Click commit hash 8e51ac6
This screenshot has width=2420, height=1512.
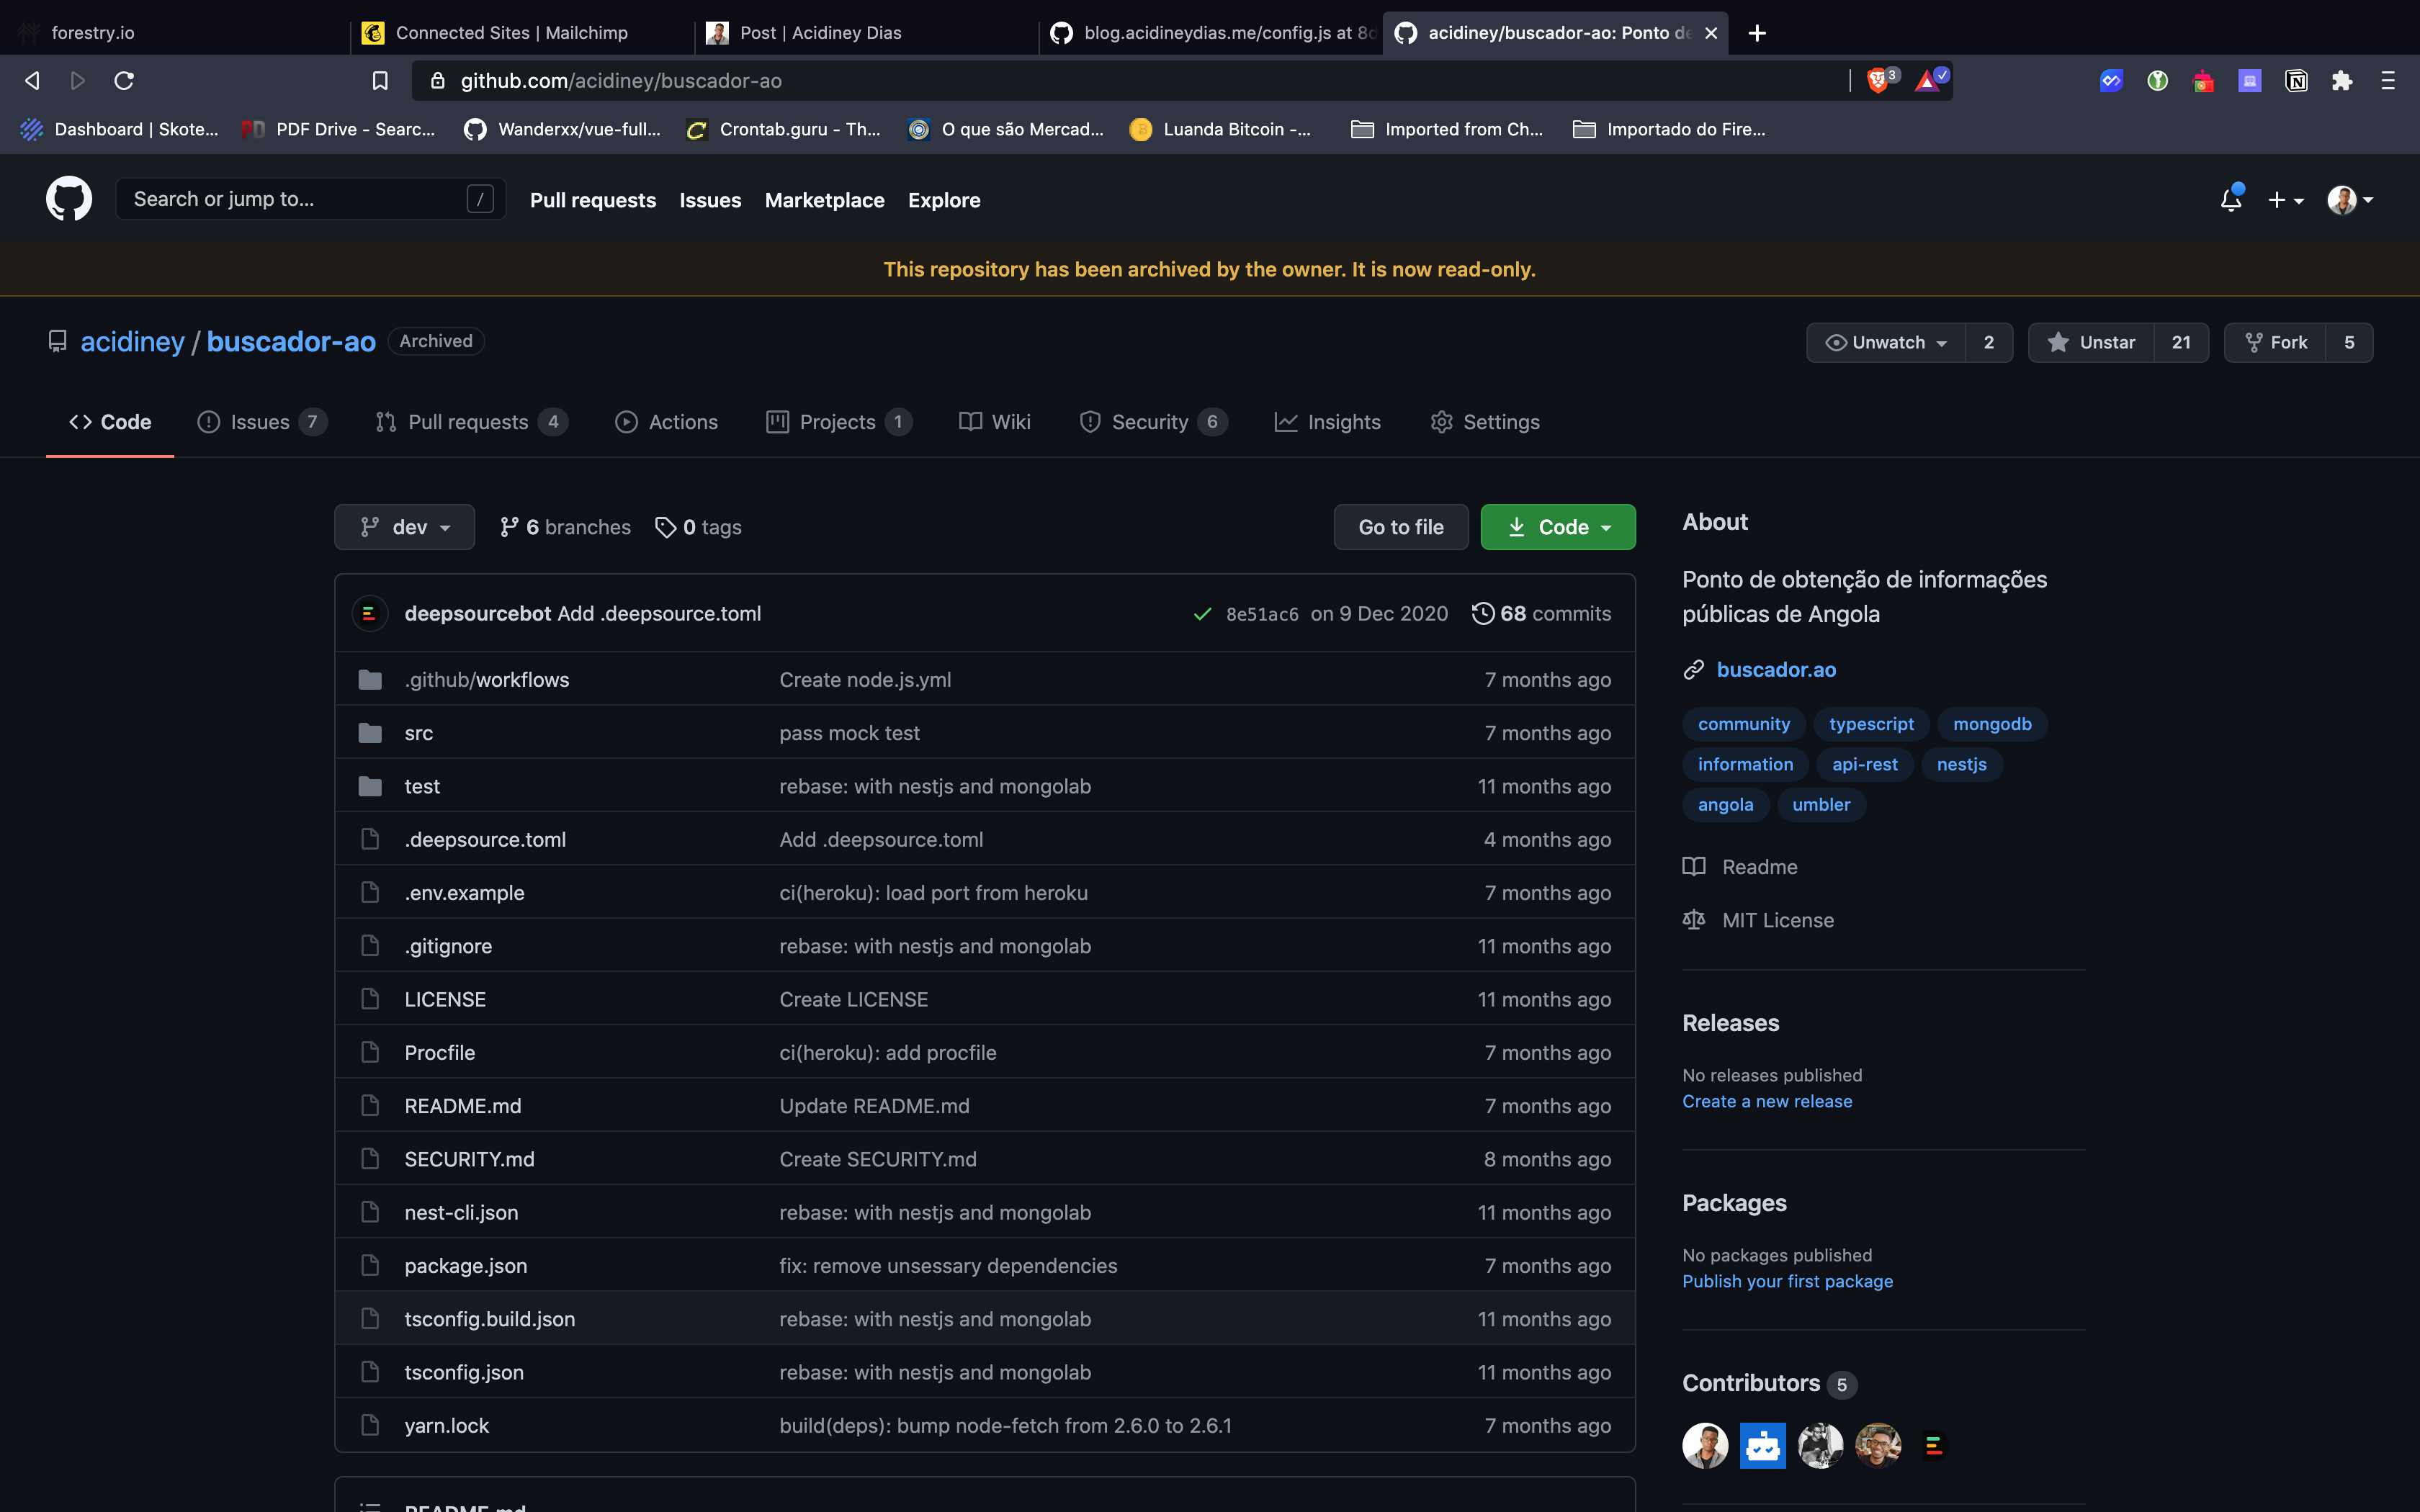[x=1262, y=614]
